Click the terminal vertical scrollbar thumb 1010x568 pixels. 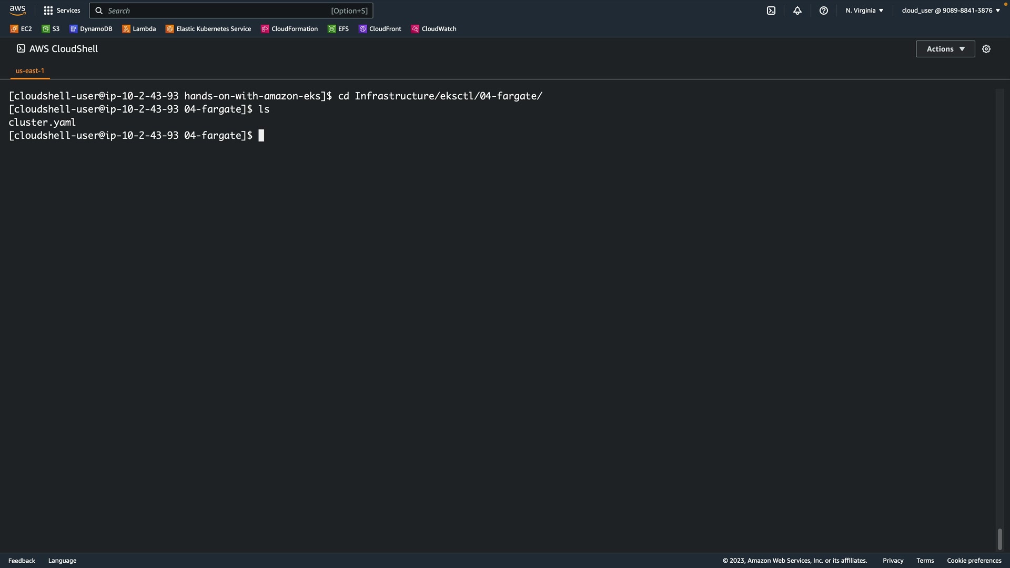(999, 539)
